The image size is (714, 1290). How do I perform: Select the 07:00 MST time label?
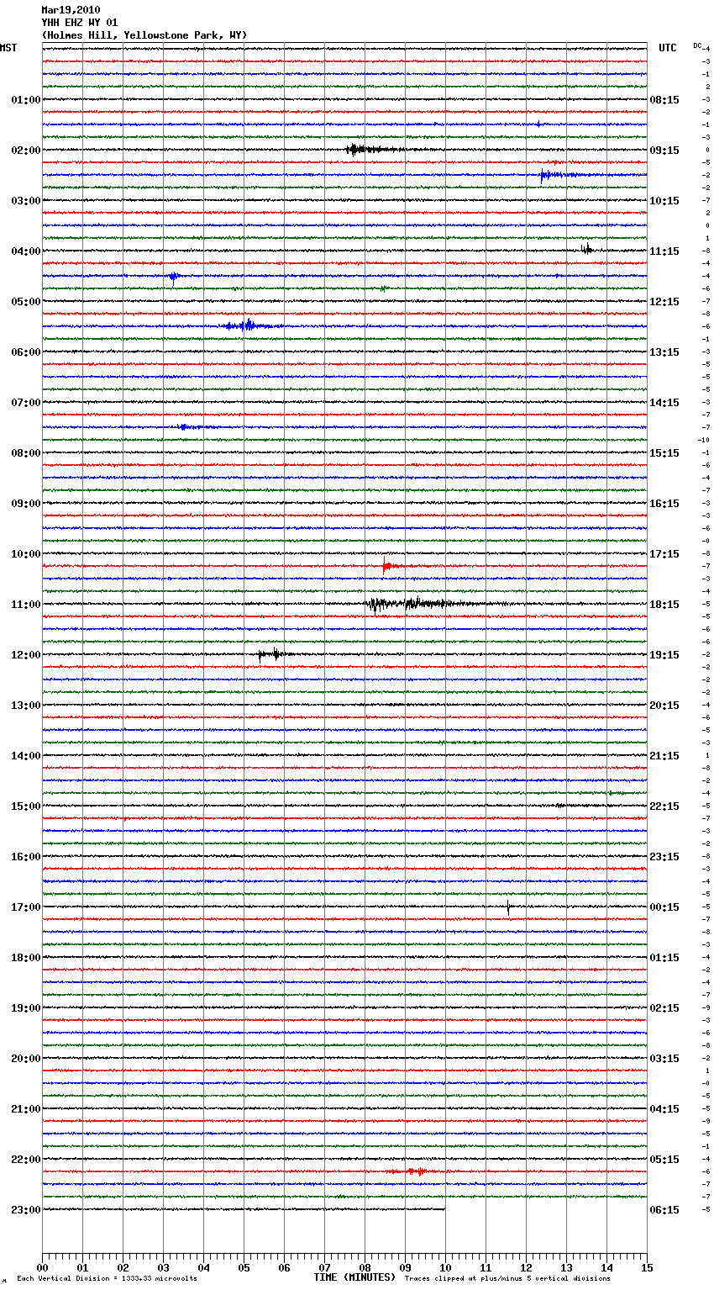[x=26, y=403]
